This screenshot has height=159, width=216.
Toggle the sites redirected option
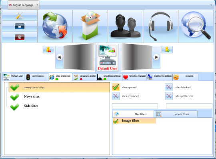coord(116,96)
